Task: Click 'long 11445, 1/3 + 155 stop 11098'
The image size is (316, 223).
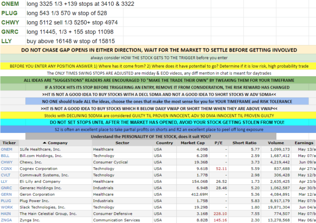Action: point(70,32)
